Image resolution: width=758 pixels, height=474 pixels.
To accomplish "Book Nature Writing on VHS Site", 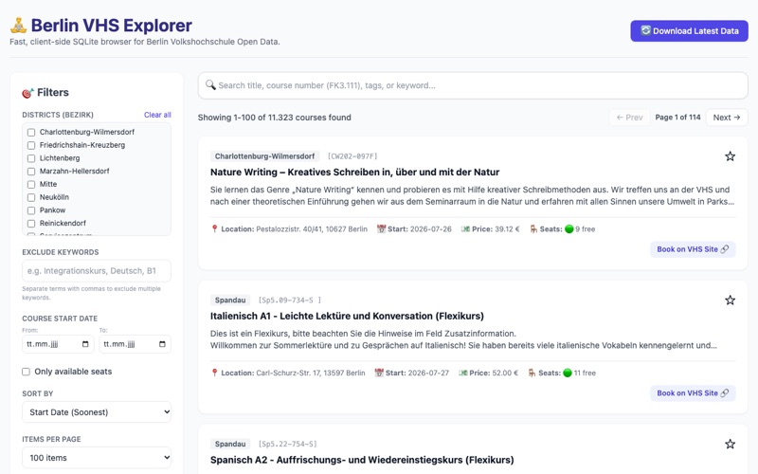I will point(693,249).
